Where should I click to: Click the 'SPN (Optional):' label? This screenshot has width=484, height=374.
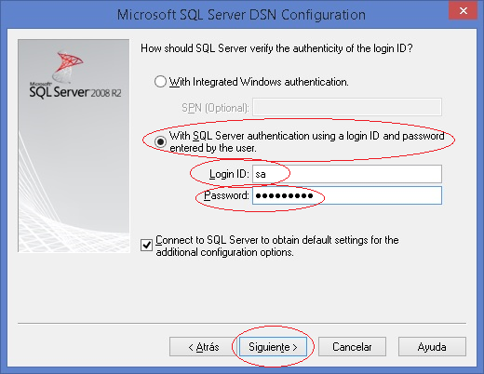point(215,108)
